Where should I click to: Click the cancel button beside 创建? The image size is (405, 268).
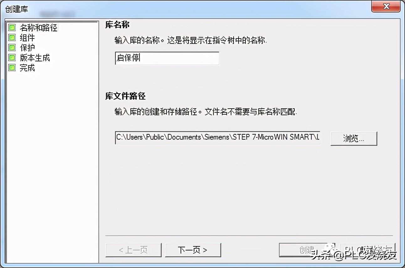click(367, 250)
